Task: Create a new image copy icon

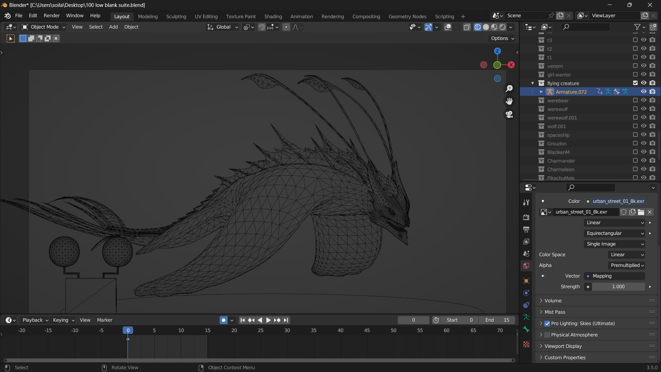Action: point(632,212)
